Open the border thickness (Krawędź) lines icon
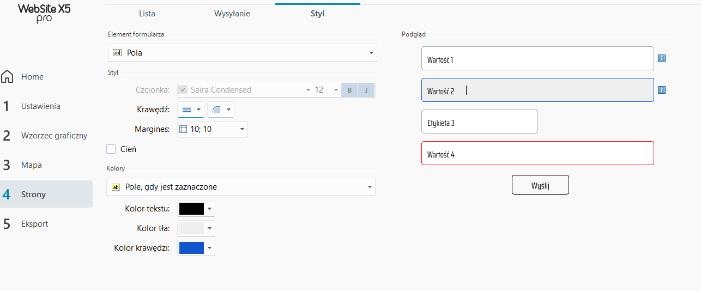The height and width of the screenshot is (291, 701). click(x=187, y=110)
